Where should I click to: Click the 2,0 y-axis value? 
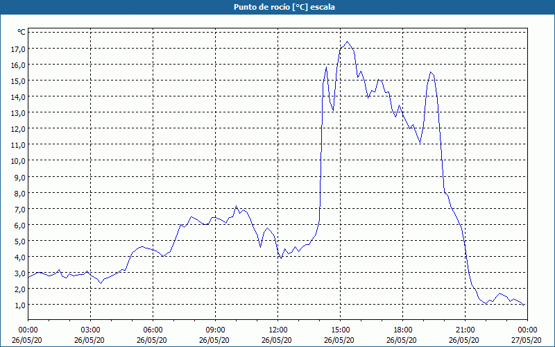click(x=20, y=289)
